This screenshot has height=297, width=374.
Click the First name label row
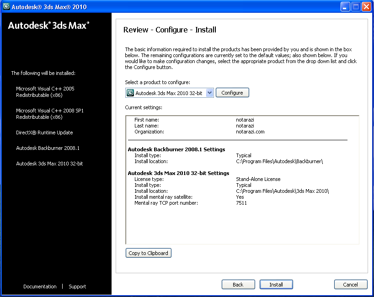pos(147,120)
